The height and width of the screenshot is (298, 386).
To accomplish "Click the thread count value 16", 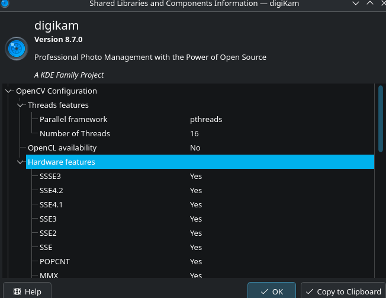I will 194,134.
